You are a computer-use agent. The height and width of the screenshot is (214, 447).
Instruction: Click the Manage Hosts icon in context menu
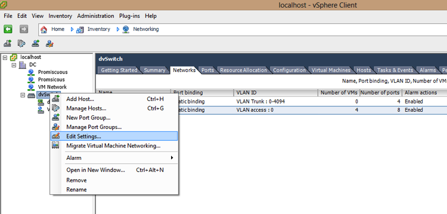[55, 108]
